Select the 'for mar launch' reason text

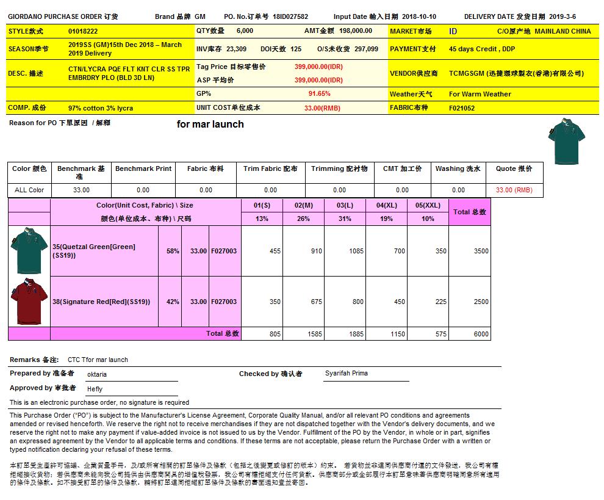[210, 124]
